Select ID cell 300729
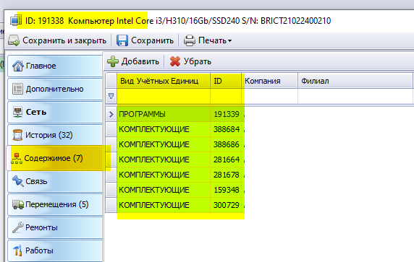This screenshot has width=414, height=262. 226,205
